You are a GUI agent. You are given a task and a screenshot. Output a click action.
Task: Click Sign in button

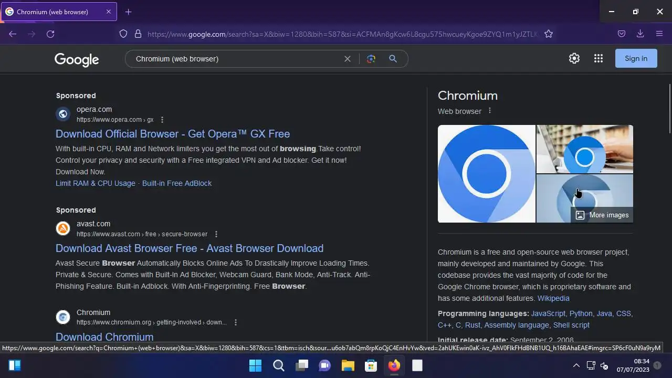point(636,58)
